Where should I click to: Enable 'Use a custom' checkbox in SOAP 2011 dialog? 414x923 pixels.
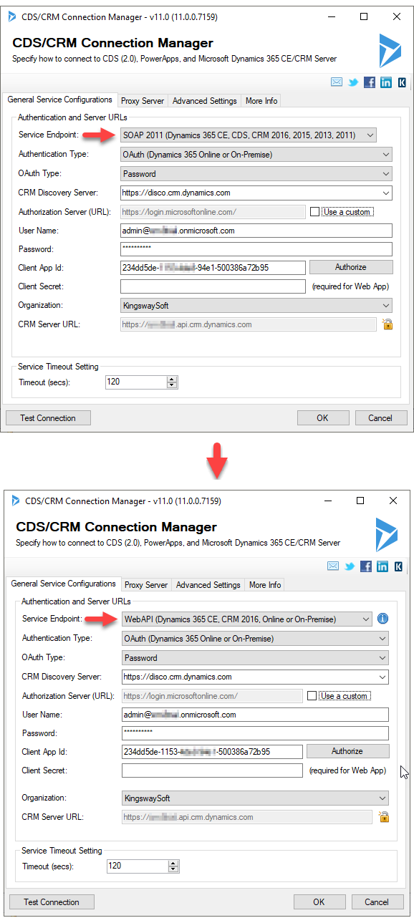[x=314, y=212]
